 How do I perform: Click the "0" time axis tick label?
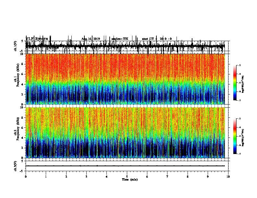26,177
